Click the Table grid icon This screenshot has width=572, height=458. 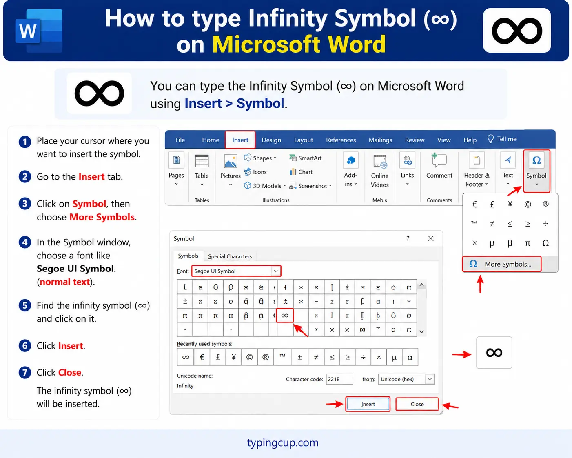point(202,161)
